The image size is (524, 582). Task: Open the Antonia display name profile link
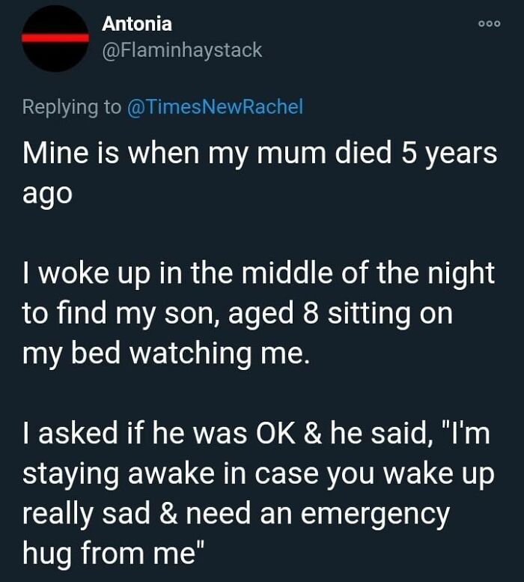tap(136, 24)
